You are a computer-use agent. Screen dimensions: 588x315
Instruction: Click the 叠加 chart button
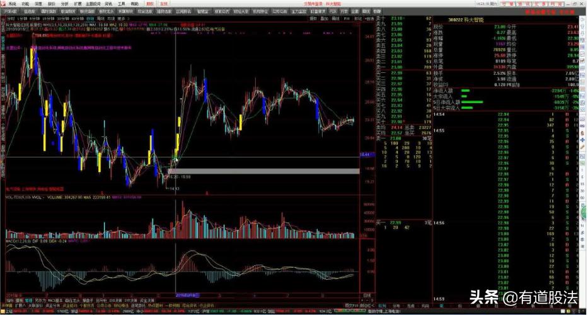(x=325, y=18)
